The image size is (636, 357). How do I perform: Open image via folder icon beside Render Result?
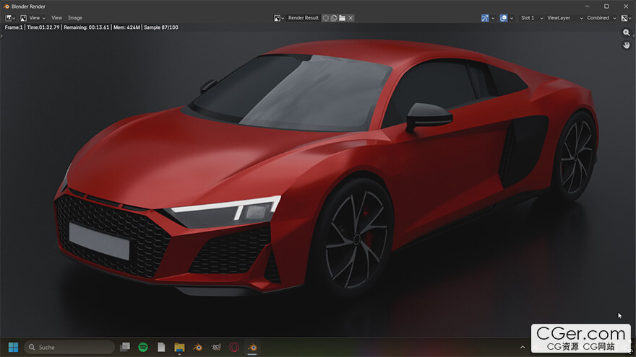(343, 18)
